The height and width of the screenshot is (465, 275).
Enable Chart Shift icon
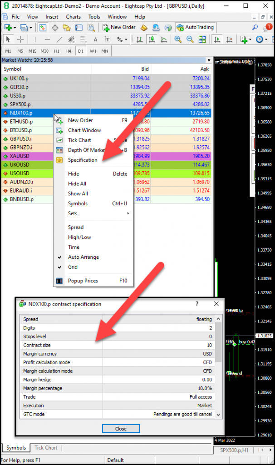click(229, 39)
